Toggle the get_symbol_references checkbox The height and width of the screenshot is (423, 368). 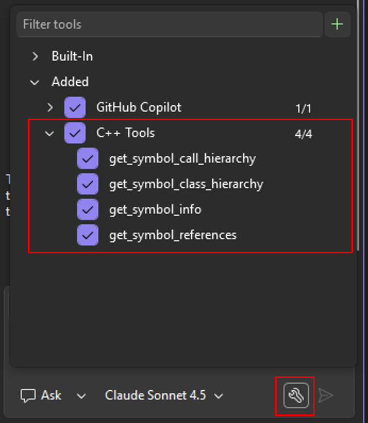[88, 235]
